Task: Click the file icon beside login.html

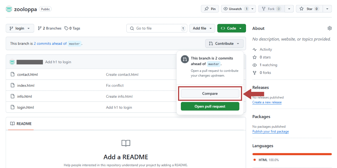Action: click(12, 107)
